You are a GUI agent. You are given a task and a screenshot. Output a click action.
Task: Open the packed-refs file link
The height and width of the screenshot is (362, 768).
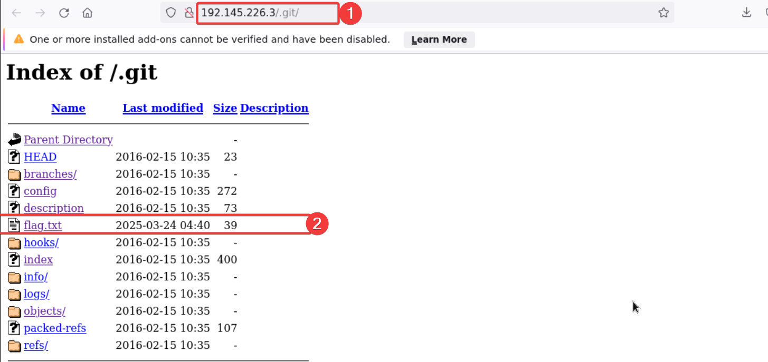point(55,328)
